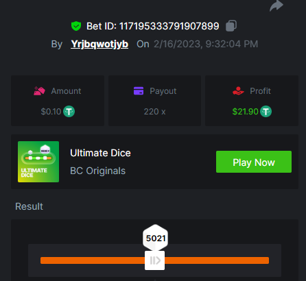Click the orange bar right of handle

click(217, 260)
